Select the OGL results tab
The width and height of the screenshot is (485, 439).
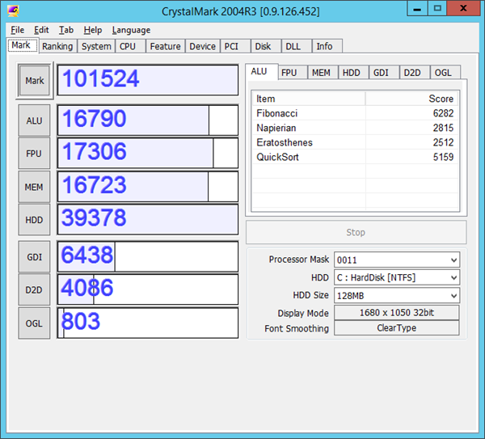[445, 73]
